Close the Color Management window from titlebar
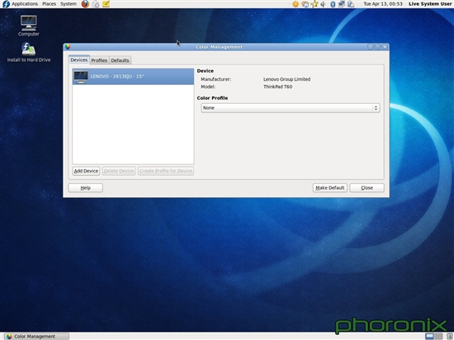Viewport: 454px width, 340px height. pos(385,47)
